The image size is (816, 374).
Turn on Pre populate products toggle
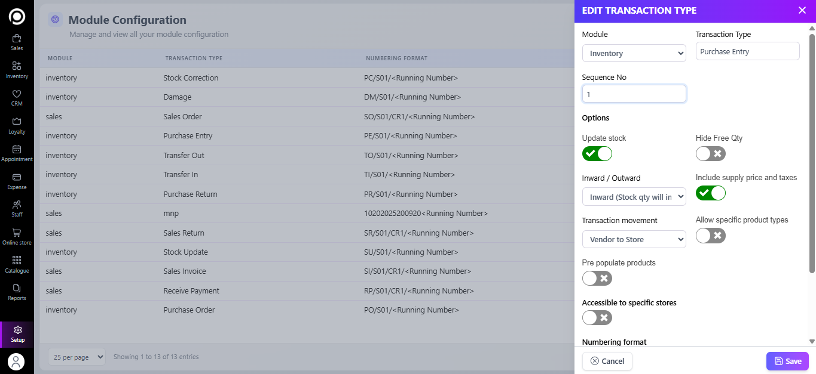pyautogui.click(x=597, y=279)
